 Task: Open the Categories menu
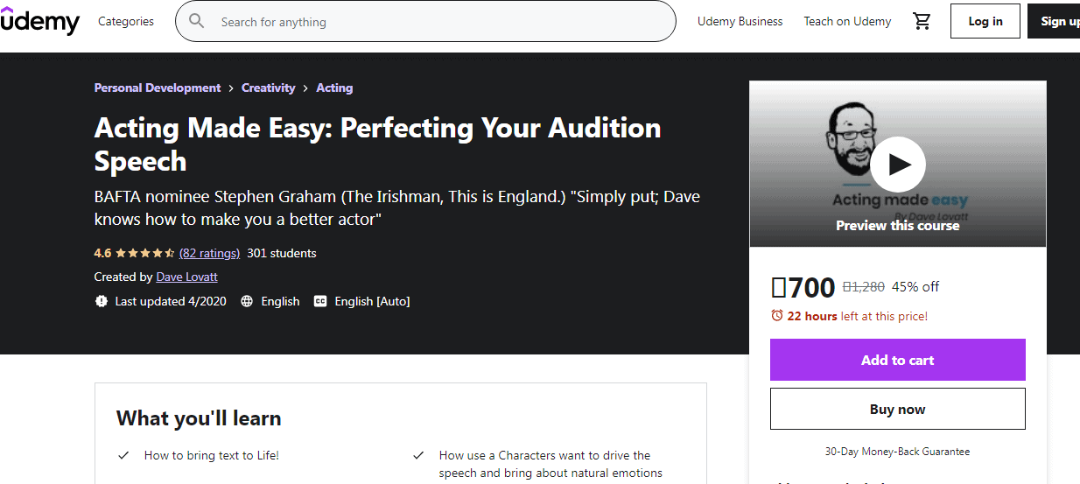pyautogui.click(x=126, y=21)
